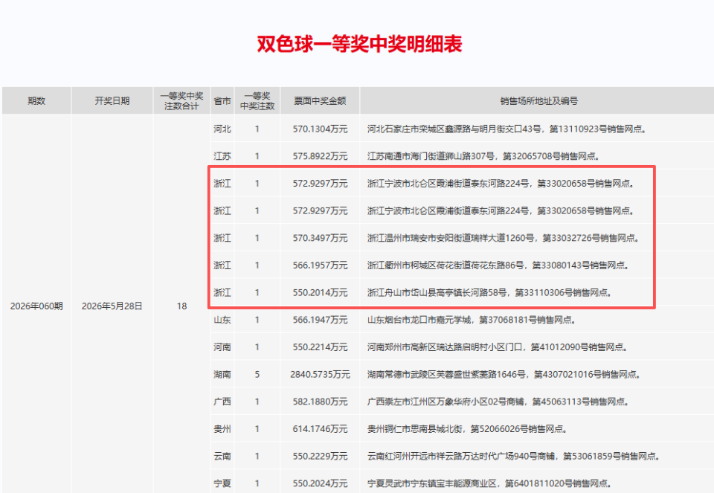Click the amount 2840.5735万元
The height and width of the screenshot is (493, 714).
click(x=320, y=374)
